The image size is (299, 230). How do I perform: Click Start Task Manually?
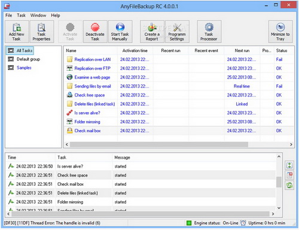click(x=120, y=32)
